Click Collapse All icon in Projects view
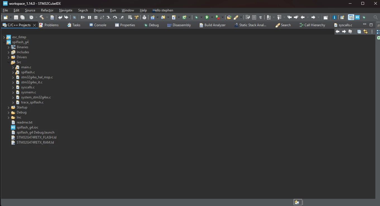This screenshot has height=206, width=380. [359, 31]
